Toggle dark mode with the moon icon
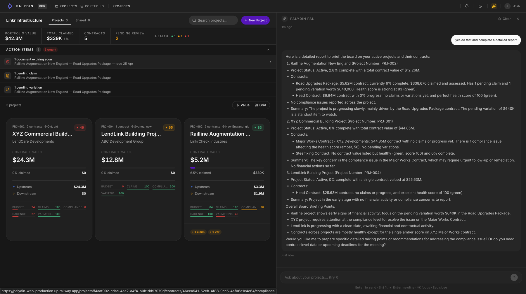This screenshot has height=294, width=526. (x=480, y=6)
